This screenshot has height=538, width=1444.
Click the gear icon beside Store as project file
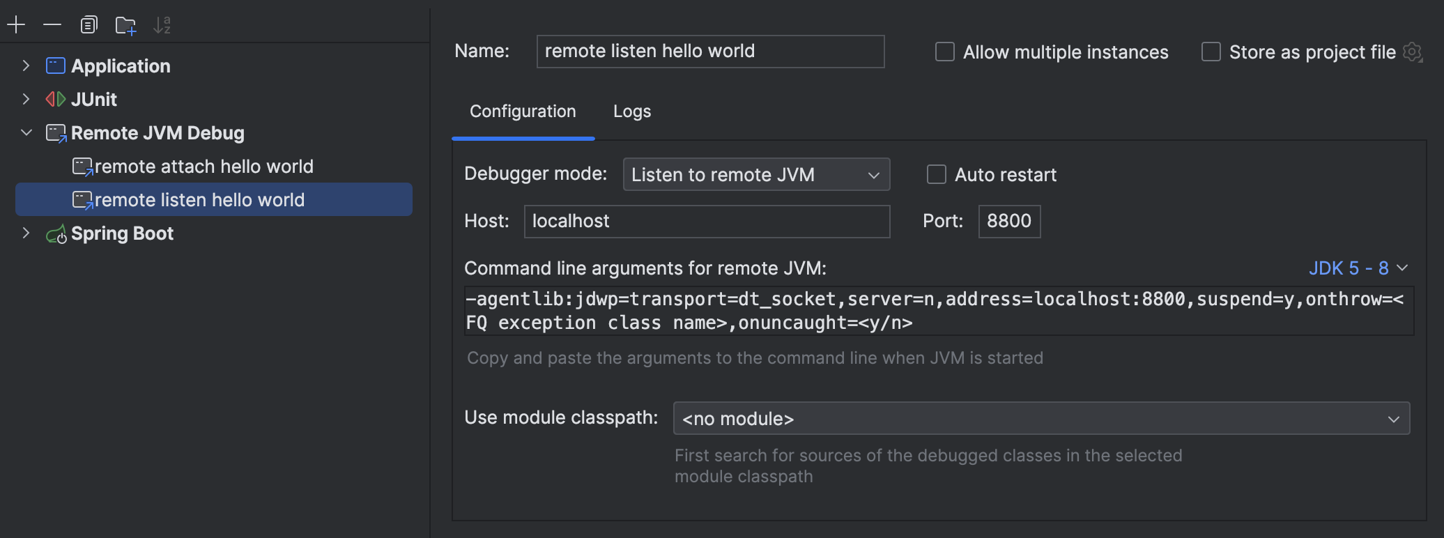(1413, 52)
